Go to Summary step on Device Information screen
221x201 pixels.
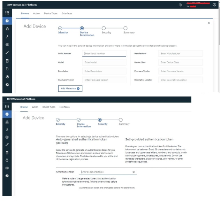125,28
